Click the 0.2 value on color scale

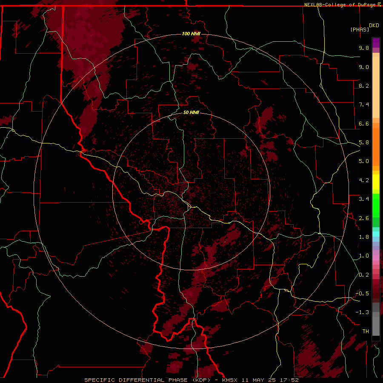364,275
